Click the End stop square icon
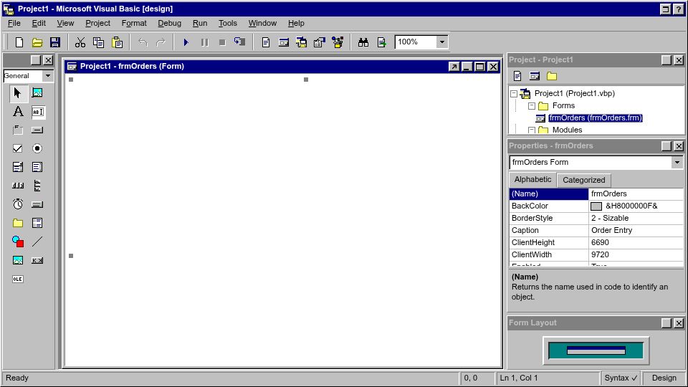The width and height of the screenshot is (688, 387). click(222, 42)
